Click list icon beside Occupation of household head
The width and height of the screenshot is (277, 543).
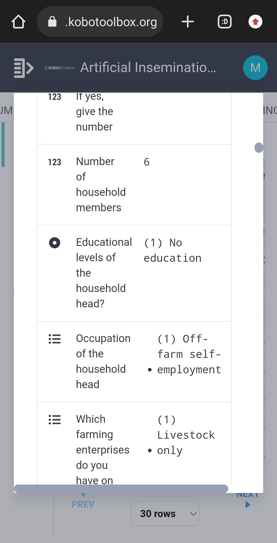coord(55,339)
